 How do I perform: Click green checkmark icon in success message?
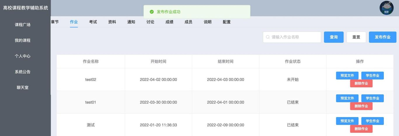pos(151,12)
